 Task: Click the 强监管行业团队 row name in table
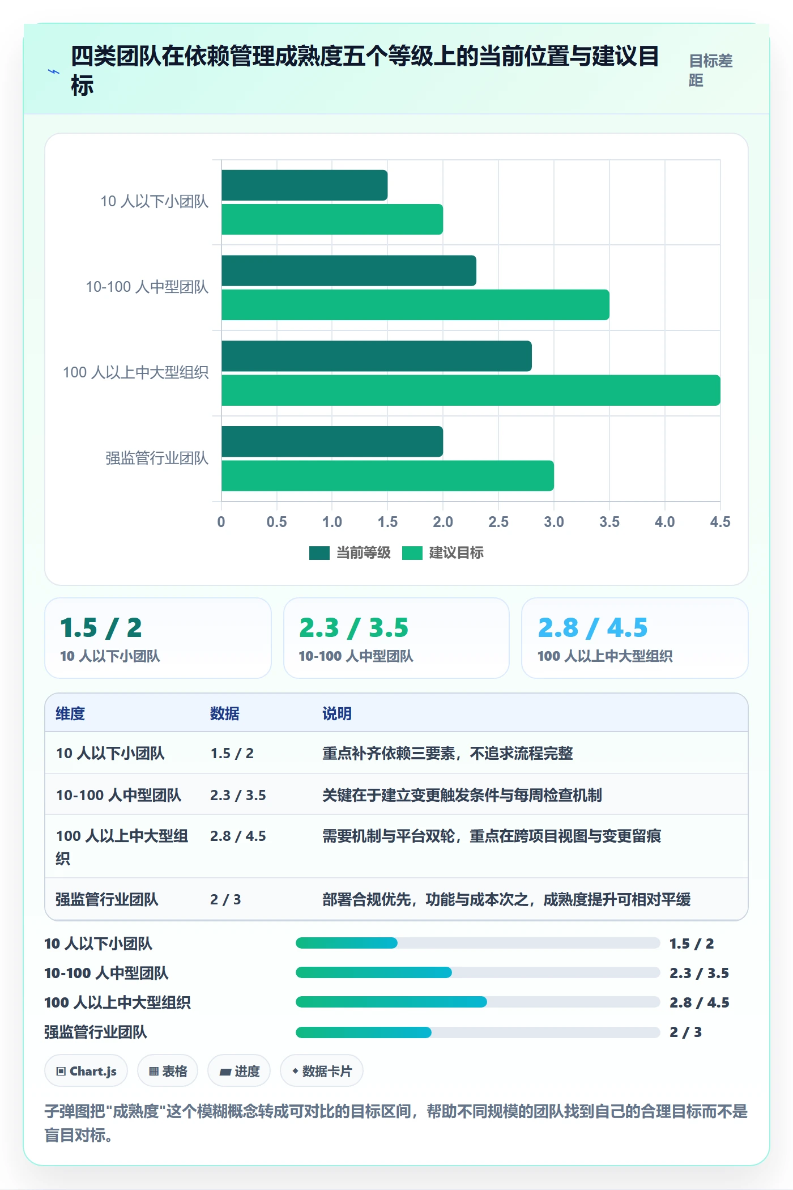pyautogui.click(x=107, y=899)
